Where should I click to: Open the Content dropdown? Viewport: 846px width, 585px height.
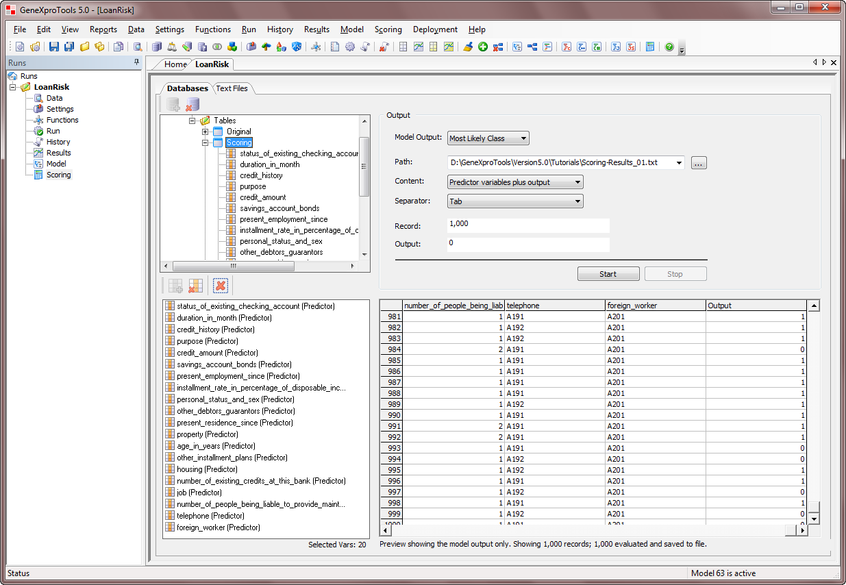[515, 182]
